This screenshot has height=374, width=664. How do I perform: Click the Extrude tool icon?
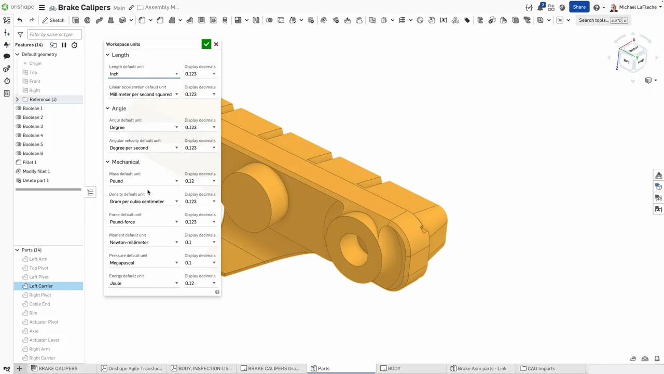pos(76,20)
